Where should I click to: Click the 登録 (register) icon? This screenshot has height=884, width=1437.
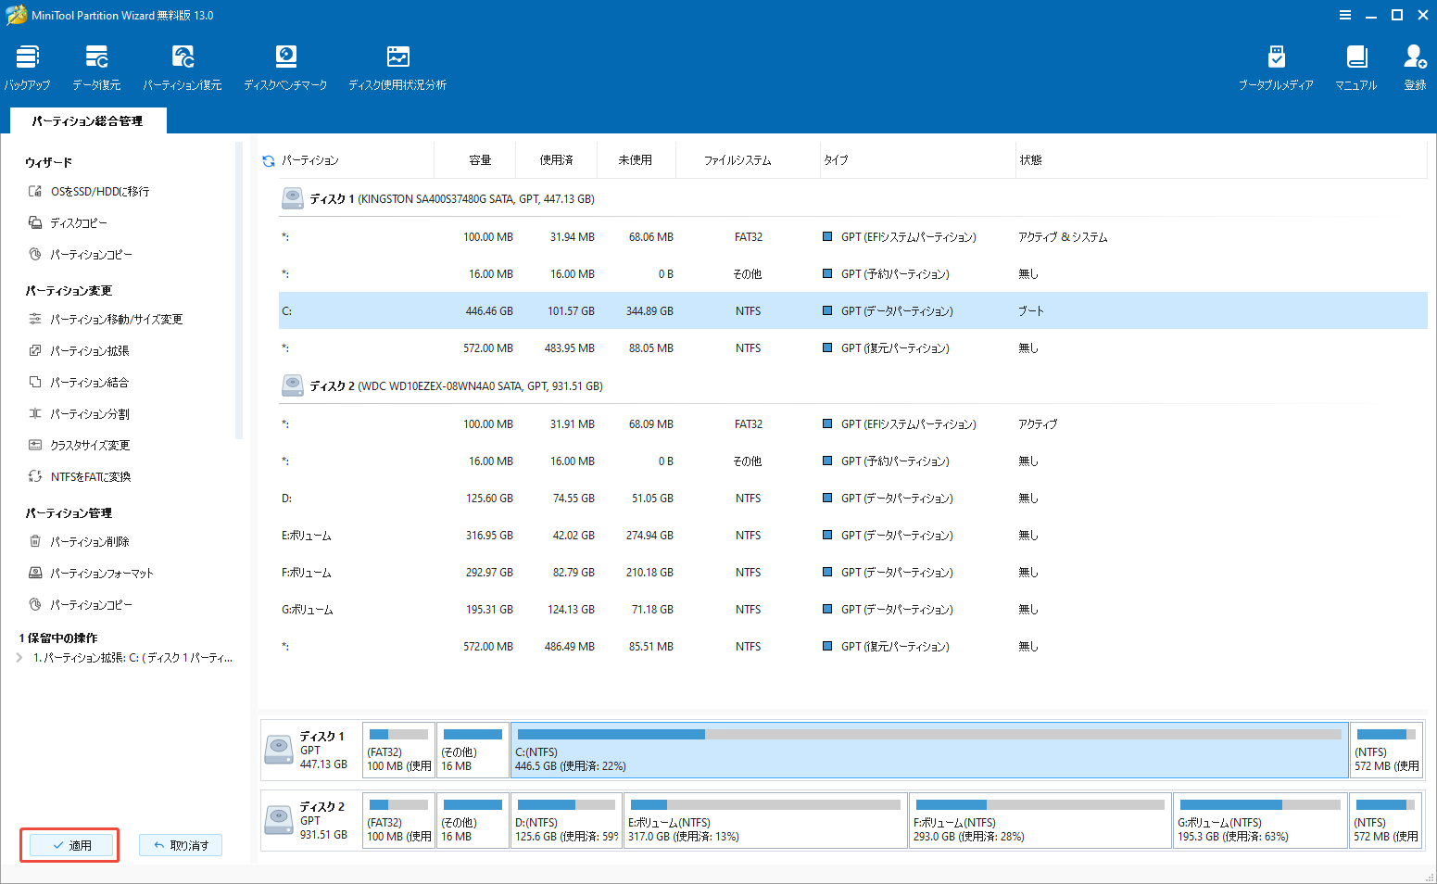pos(1415,65)
